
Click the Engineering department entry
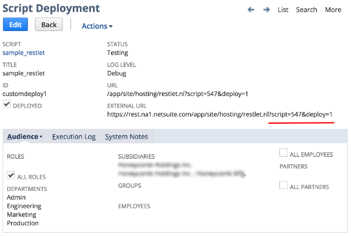tap(24, 206)
